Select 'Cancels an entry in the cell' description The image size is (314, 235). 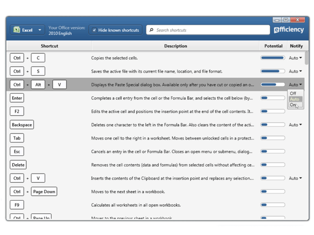(x=171, y=151)
